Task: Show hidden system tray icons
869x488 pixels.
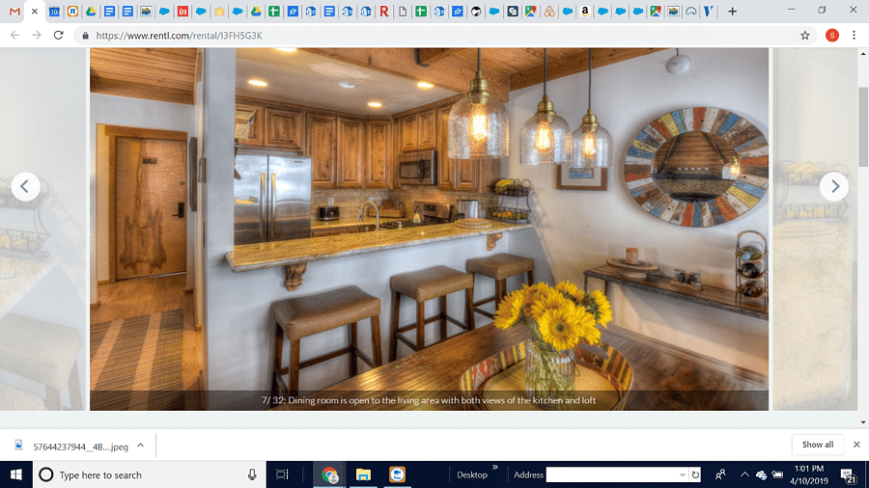Action: click(744, 474)
